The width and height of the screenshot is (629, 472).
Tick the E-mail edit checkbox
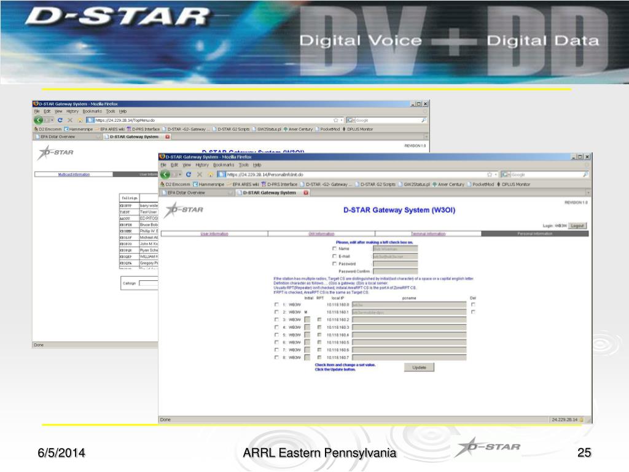pos(334,256)
